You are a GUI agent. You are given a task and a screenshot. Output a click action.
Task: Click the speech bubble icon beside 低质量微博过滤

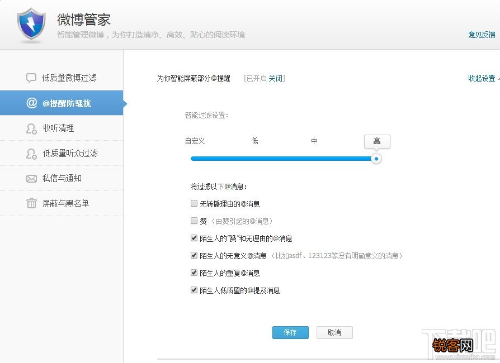[31, 78]
